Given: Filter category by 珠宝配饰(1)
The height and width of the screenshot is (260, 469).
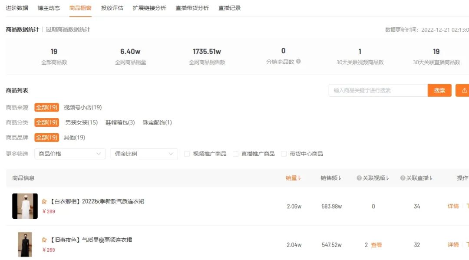Looking at the screenshot, I should (157, 122).
